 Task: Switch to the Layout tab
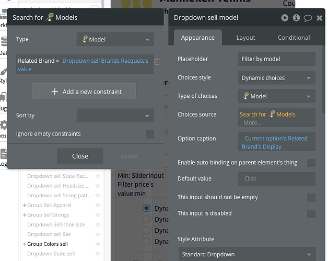pyautogui.click(x=246, y=38)
